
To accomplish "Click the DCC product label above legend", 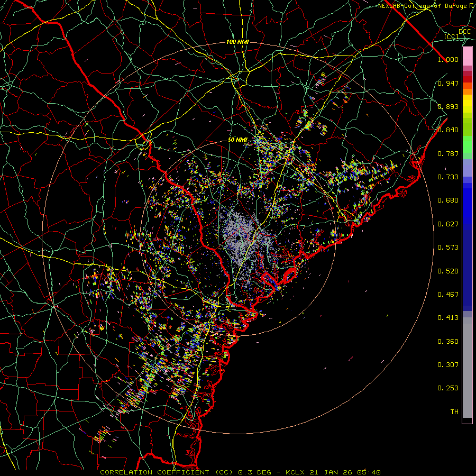I will 464,32.
